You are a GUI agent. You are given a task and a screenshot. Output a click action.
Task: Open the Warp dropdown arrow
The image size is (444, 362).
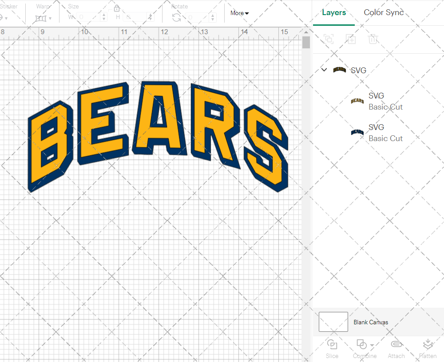pyautogui.click(x=50, y=19)
